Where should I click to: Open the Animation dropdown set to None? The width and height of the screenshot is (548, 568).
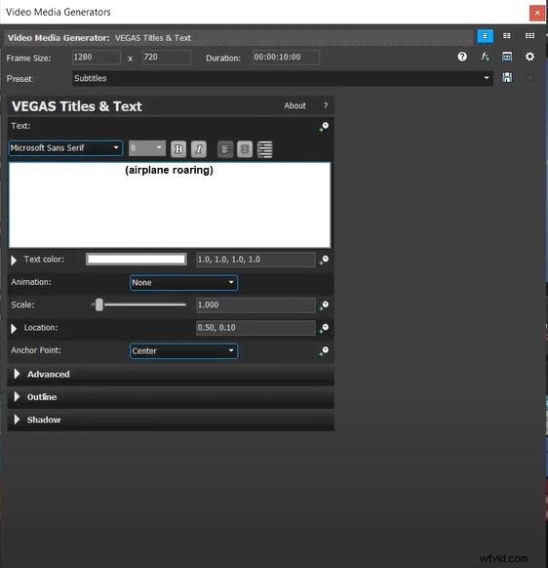183,283
